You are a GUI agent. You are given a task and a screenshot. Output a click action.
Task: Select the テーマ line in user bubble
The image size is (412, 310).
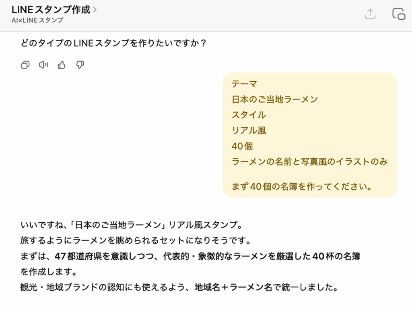point(244,84)
